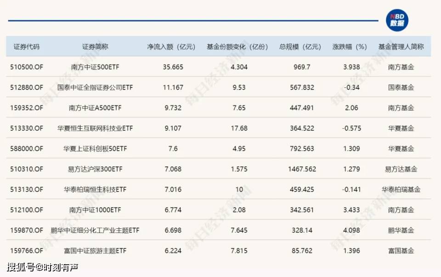The width and height of the screenshot is (441, 277).
Task: Click the 基金管理人简称 column header
Action: [x=401, y=46]
